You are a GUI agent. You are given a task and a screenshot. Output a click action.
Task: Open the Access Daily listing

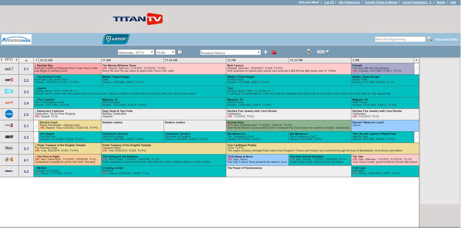tap(289, 125)
